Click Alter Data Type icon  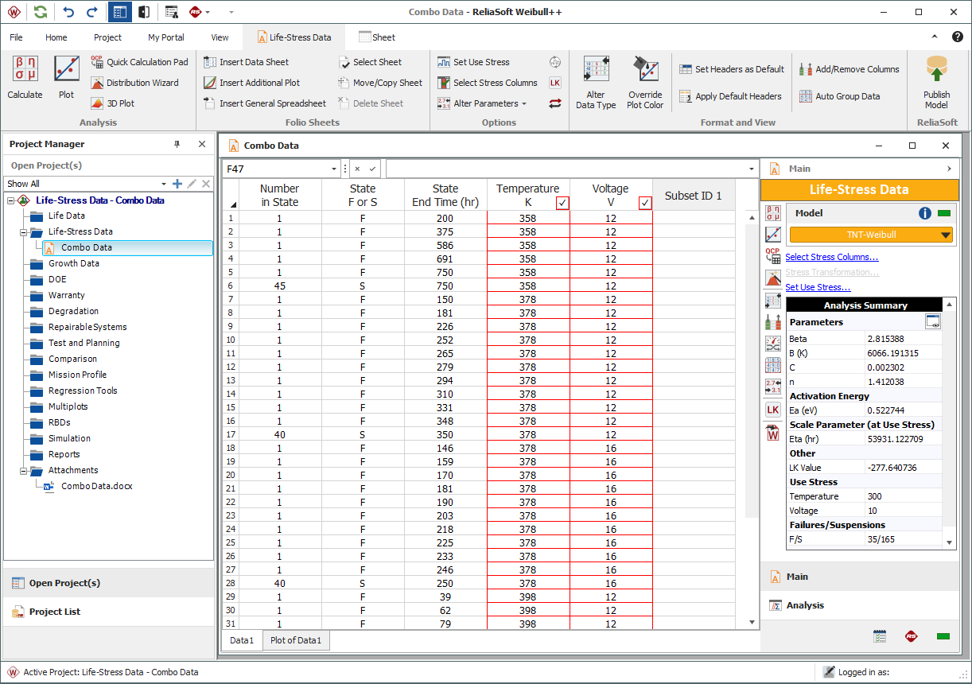[x=596, y=82]
